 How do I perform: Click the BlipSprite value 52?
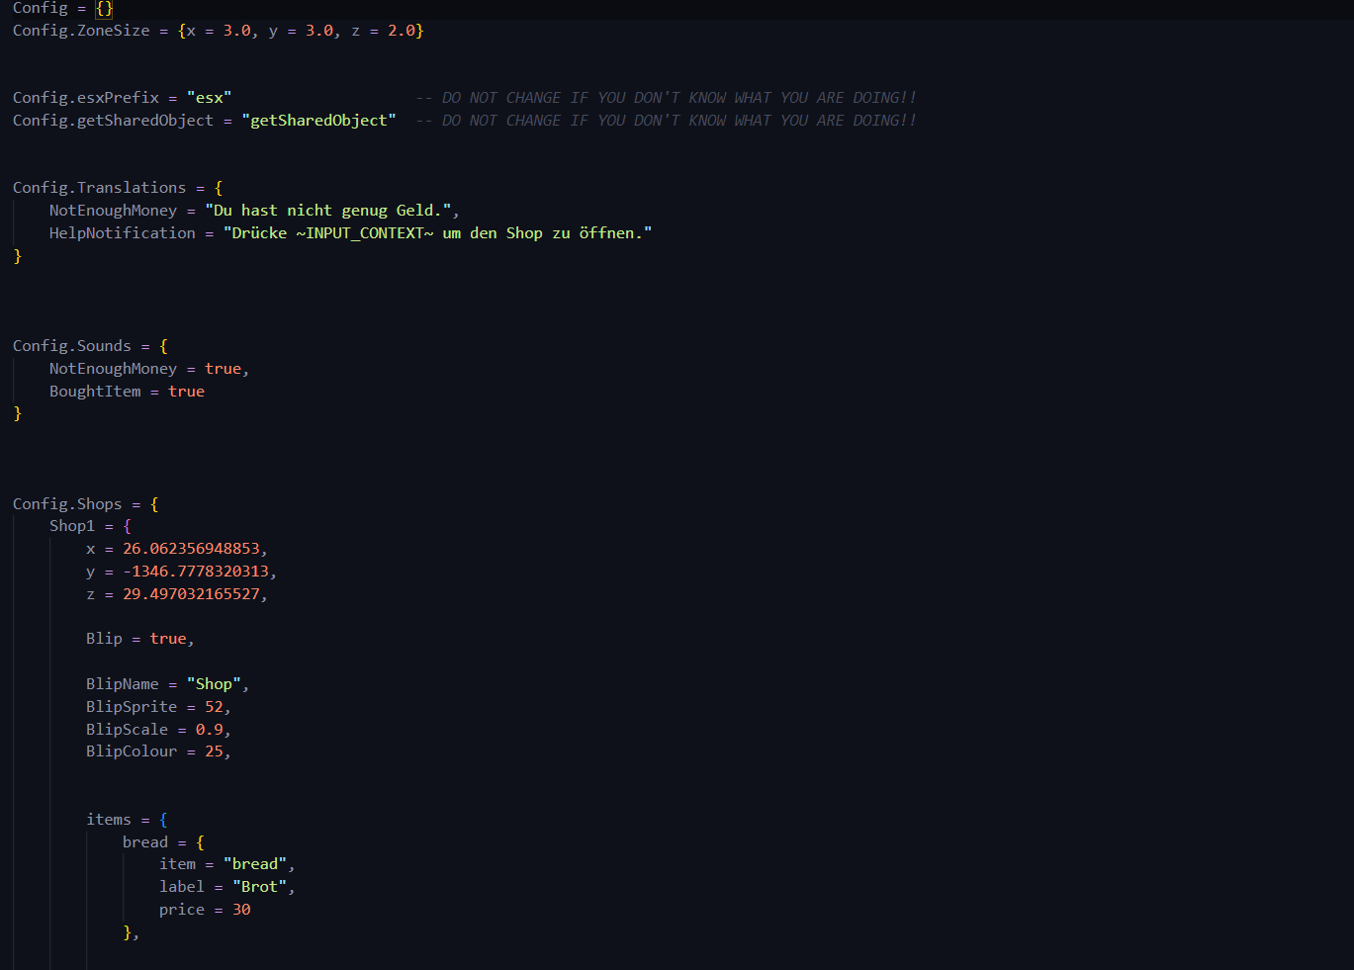click(x=214, y=707)
